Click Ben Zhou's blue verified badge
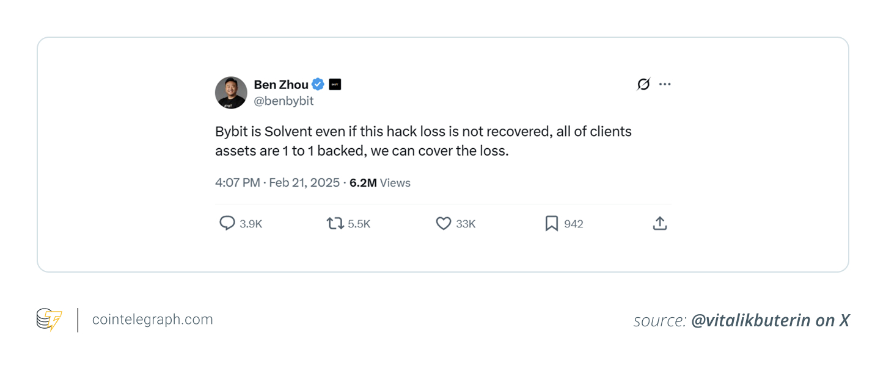Image resolution: width=886 pixels, height=369 pixels. click(x=317, y=84)
